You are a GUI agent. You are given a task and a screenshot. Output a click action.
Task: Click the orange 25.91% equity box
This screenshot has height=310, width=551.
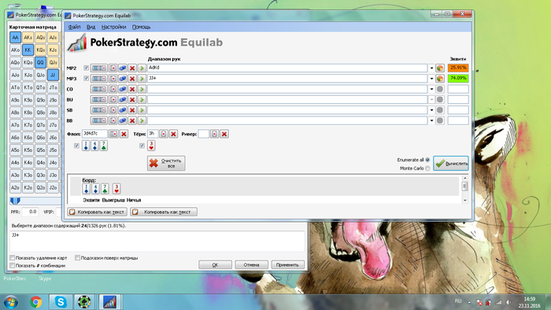point(458,68)
